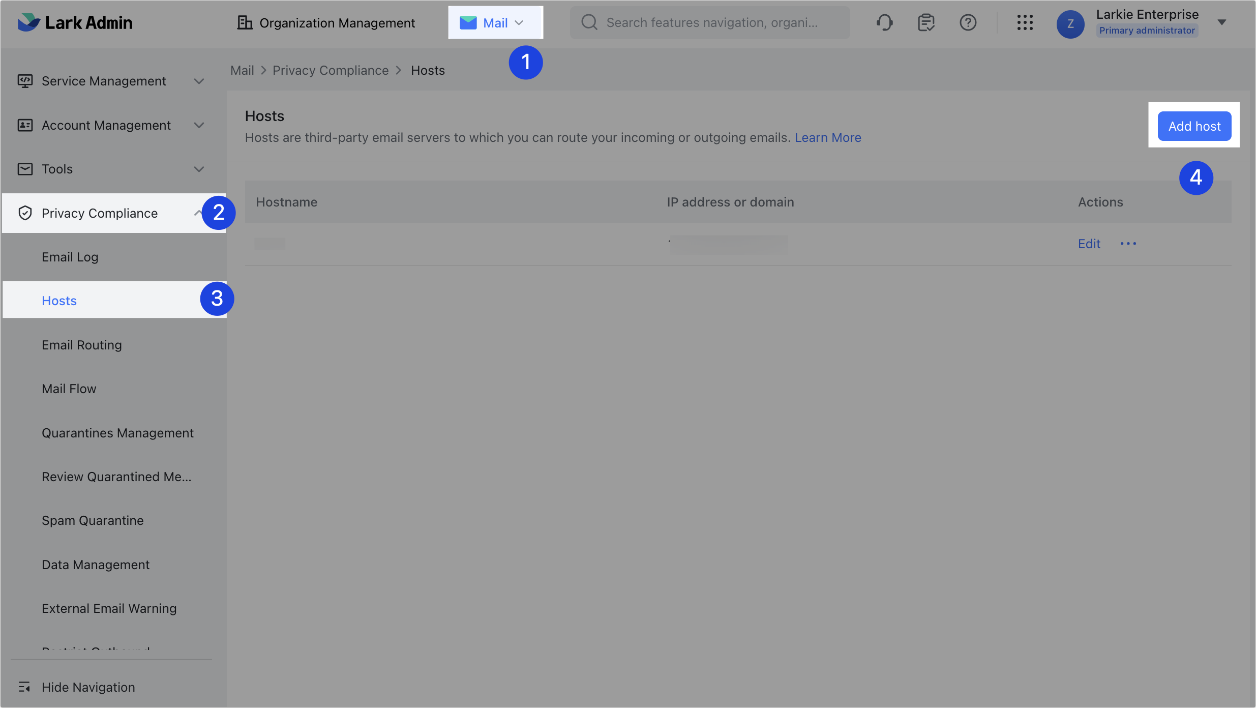This screenshot has height=708, width=1256.
Task: Click the search magnifier icon
Action: coord(589,22)
